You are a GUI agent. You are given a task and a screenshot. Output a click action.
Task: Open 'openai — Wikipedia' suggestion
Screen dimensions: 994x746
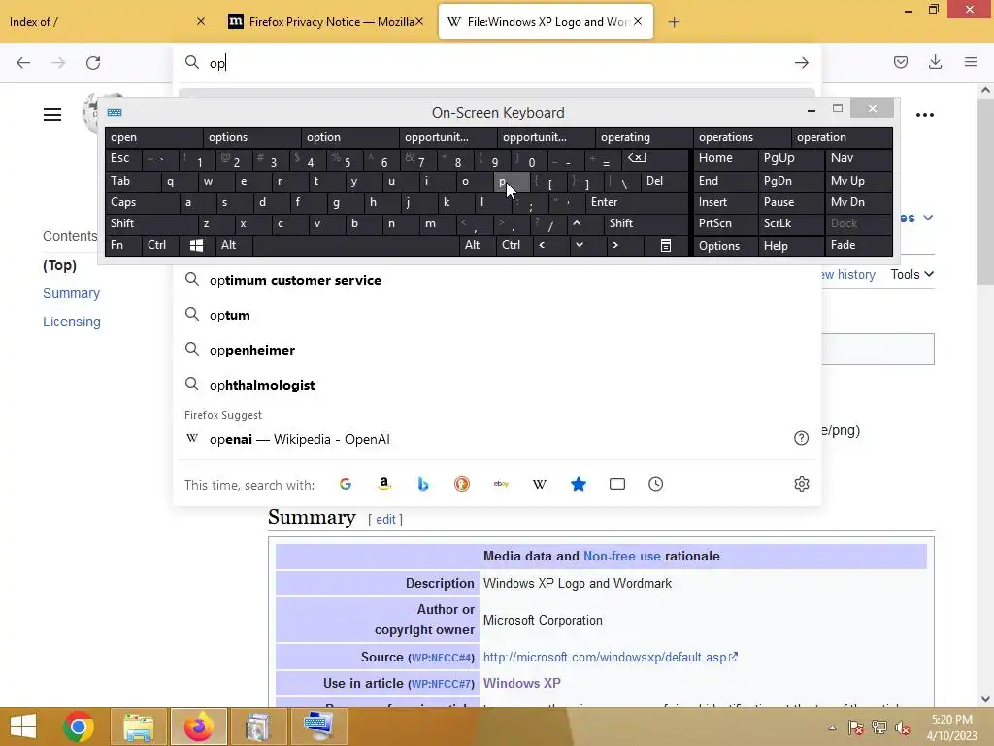click(496, 439)
